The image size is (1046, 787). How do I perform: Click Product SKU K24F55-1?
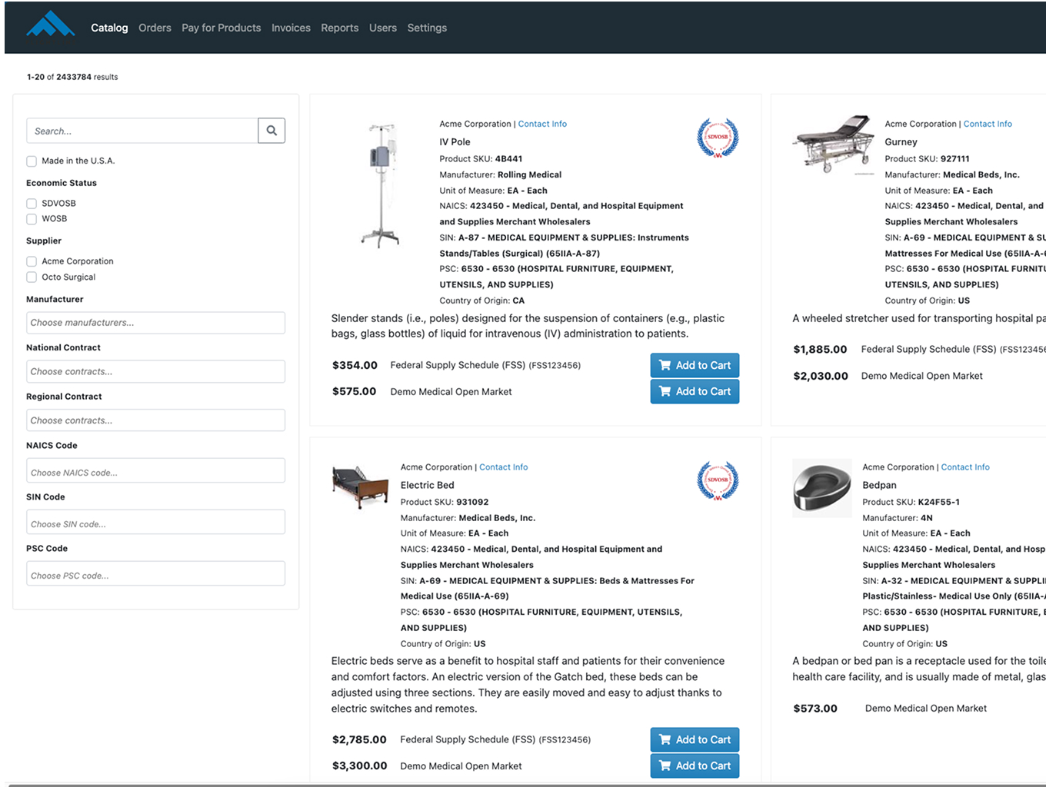pyautogui.click(x=938, y=502)
